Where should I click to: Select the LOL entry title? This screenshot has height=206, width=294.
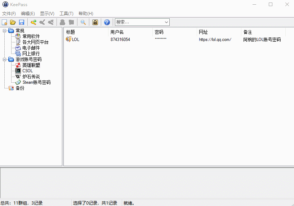(x=76, y=40)
